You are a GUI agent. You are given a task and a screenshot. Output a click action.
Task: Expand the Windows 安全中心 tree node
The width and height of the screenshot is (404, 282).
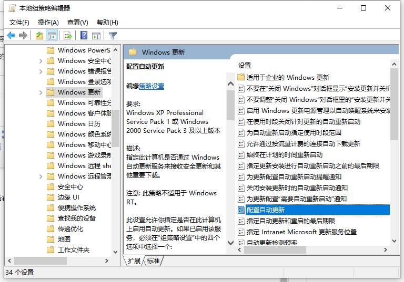tap(41, 61)
